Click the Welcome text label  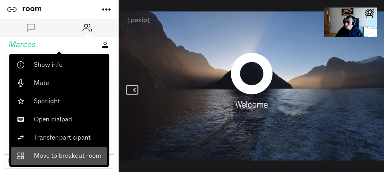point(252,105)
